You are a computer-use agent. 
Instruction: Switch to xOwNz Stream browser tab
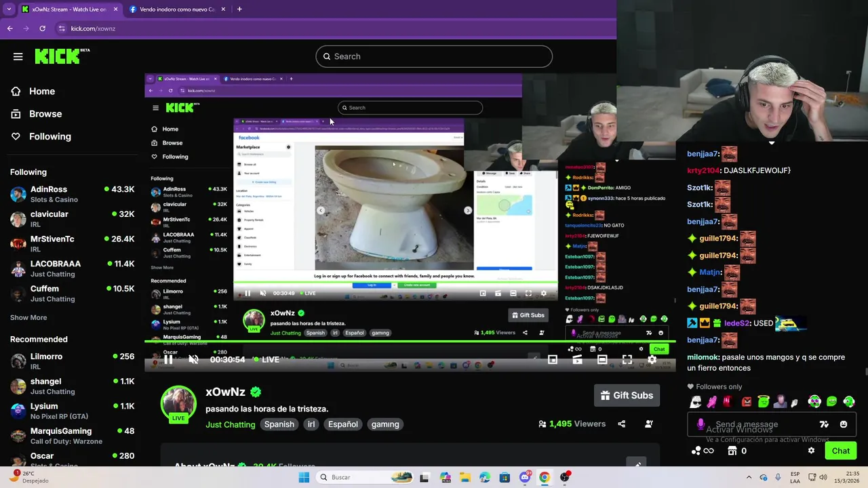pyautogui.click(x=69, y=9)
